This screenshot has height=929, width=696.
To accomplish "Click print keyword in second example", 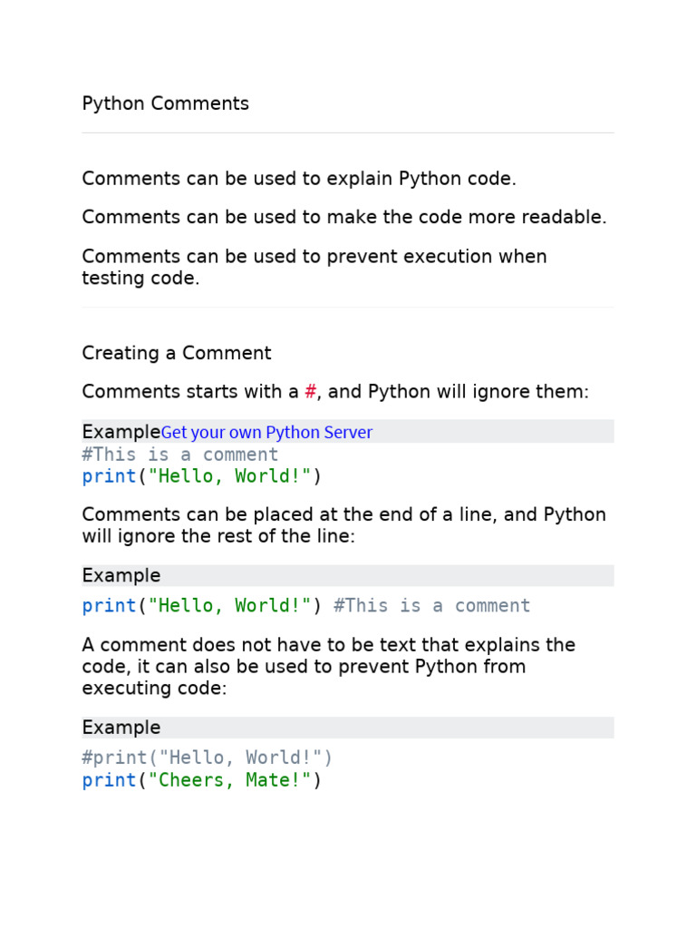I will coord(109,605).
